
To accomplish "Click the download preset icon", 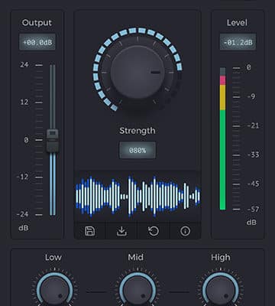I will coord(121,231).
